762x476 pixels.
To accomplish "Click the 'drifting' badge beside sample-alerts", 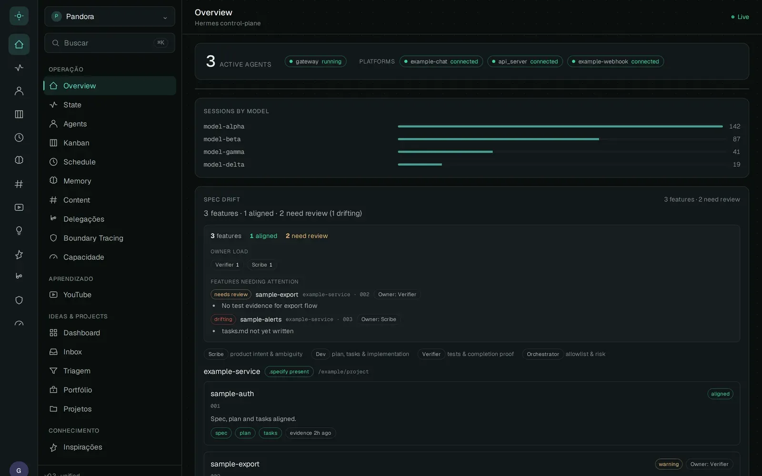I will 223,319.
